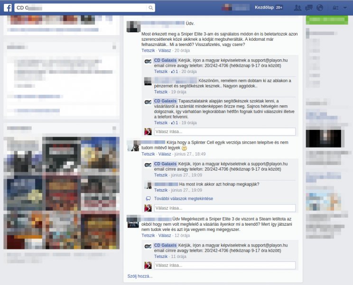The height and width of the screenshot is (285, 353).
Task: Click the search magnifier icon
Action: pyautogui.click(x=150, y=8)
